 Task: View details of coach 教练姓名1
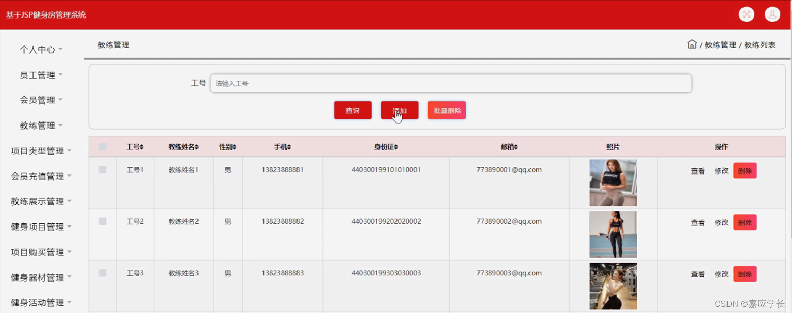coord(698,171)
